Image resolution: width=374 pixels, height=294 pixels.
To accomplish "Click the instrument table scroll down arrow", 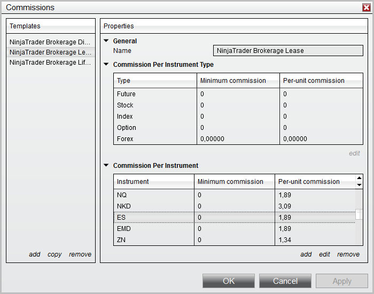I will pyautogui.click(x=359, y=185).
